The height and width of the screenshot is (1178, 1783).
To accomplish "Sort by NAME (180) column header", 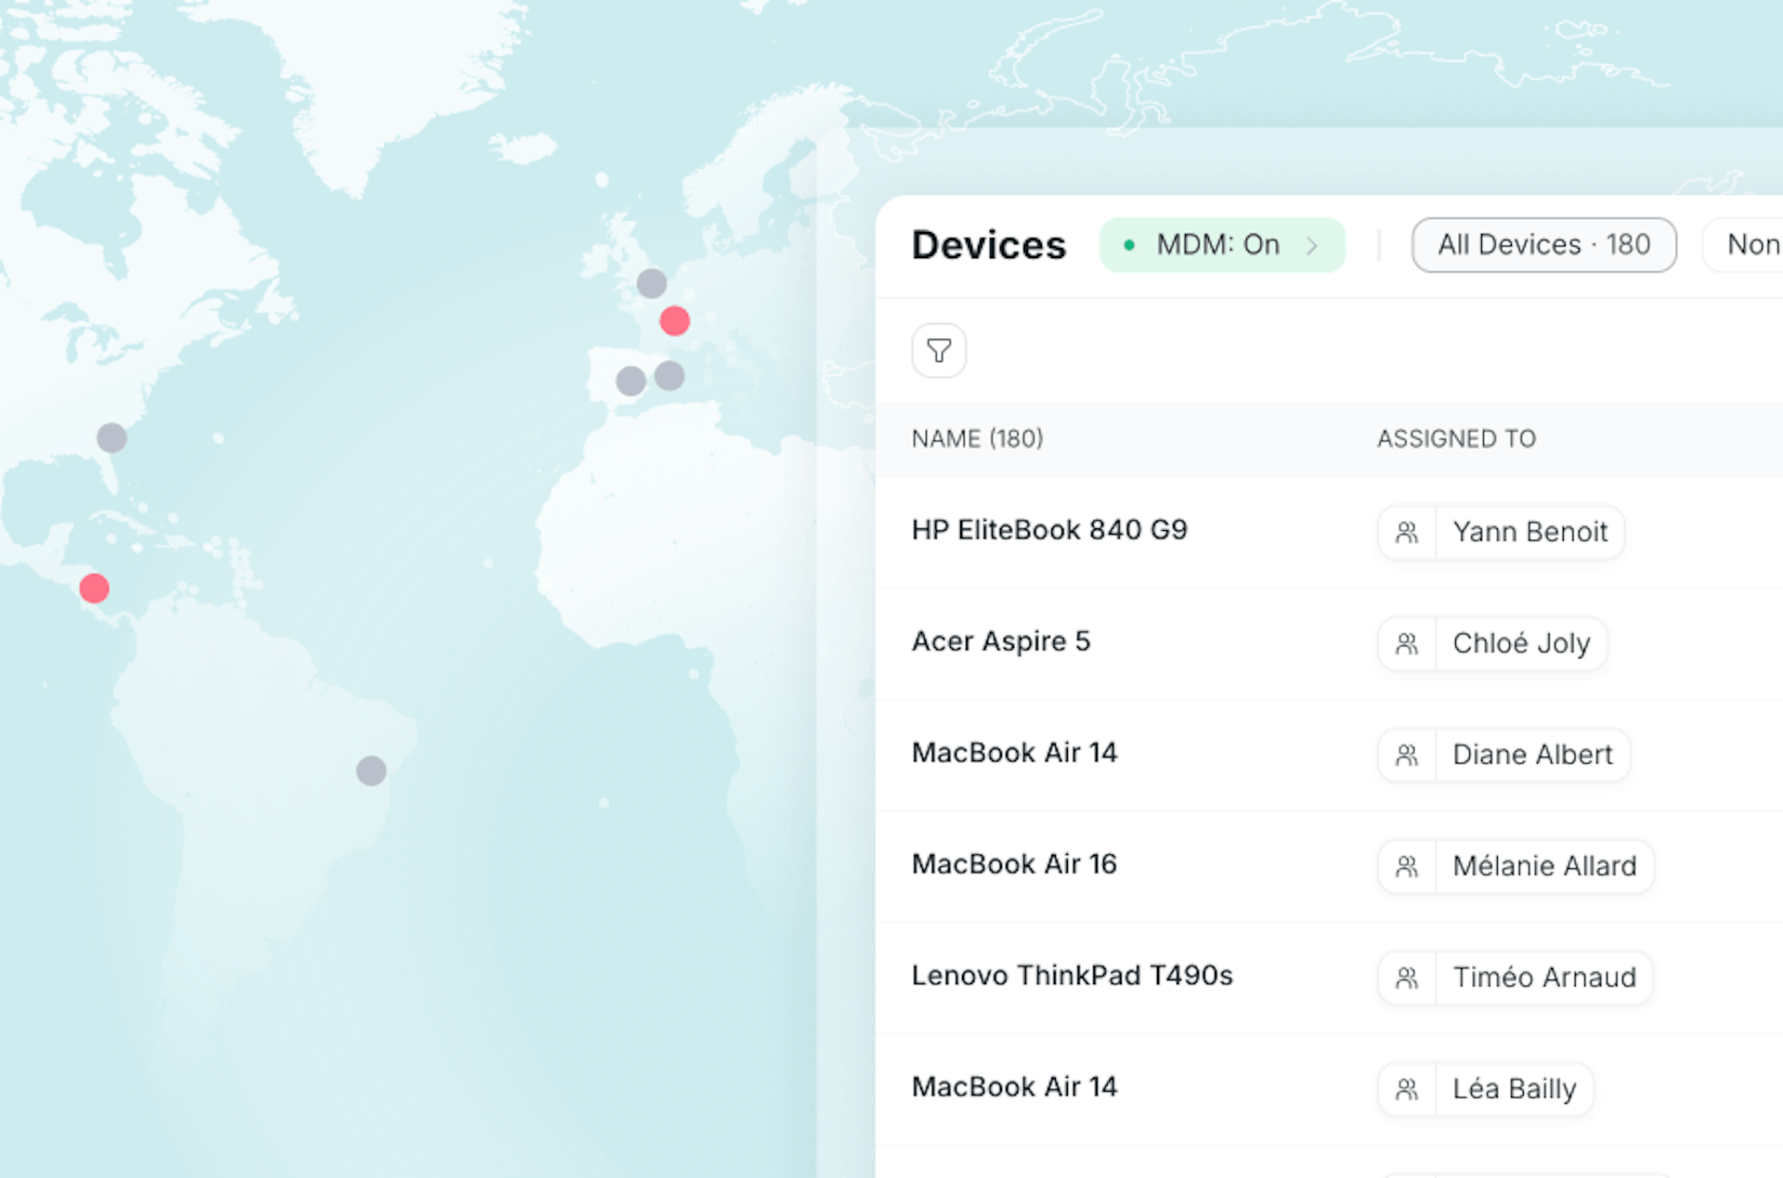I will click(x=977, y=438).
